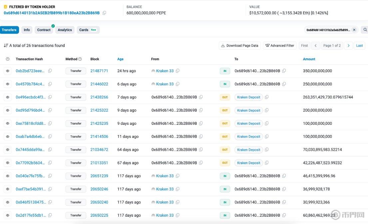This screenshot has width=368, height=224.
Task: Copy the token holder address at top
Action: pyautogui.click(x=104, y=13)
